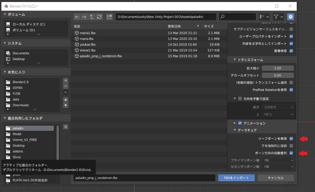Enable 子を強制的に接続 checkbox
This screenshot has height=192, width=315.
(291, 146)
